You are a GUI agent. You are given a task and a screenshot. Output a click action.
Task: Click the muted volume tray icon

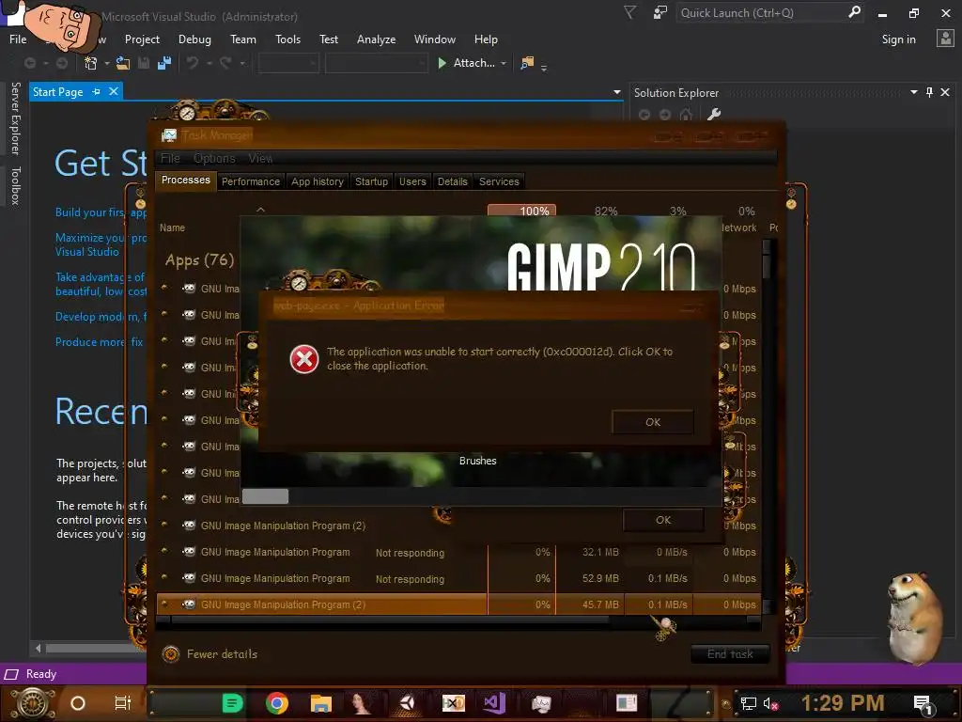770,703
